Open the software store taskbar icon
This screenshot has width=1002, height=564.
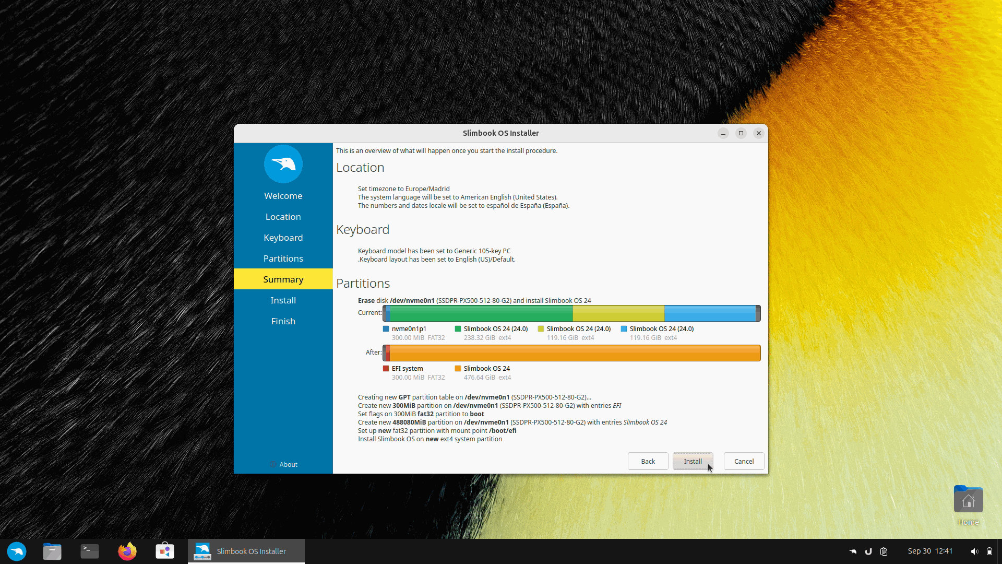point(165,551)
